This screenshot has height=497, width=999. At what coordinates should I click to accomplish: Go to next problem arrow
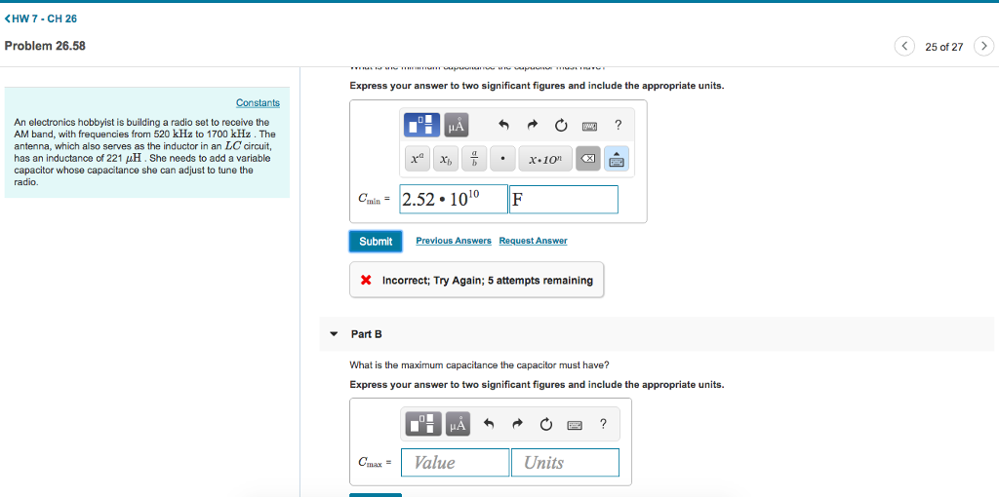click(x=984, y=47)
